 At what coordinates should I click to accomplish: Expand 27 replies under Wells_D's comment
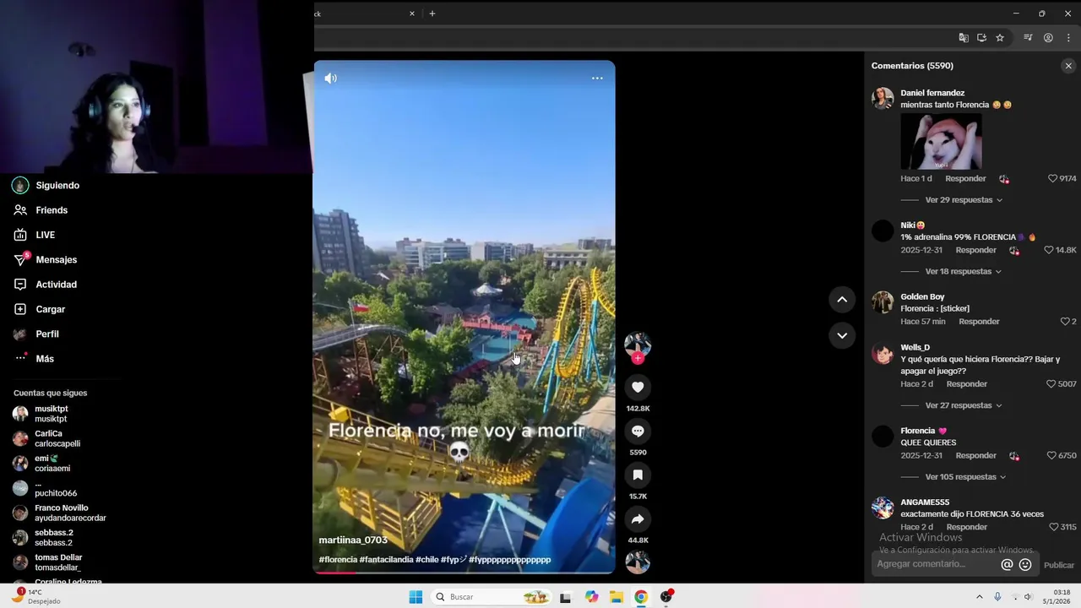963,405
